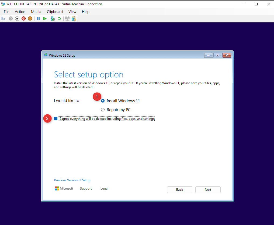Image resolution: width=274 pixels, height=225 pixels.
Task: Revert the VM to previous checkpoint
Action: 59,18
